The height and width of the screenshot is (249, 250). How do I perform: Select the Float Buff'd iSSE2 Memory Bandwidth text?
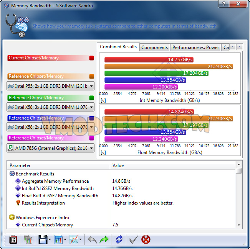coord(60,196)
